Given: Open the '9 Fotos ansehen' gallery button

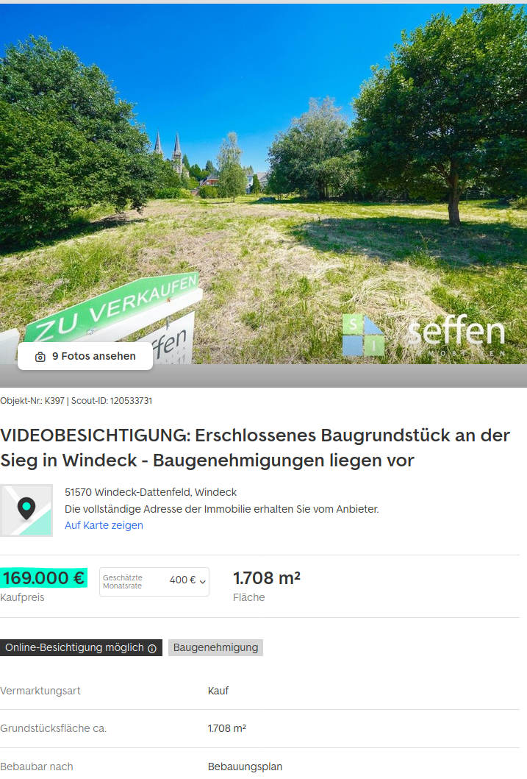Looking at the screenshot, I should point(85,356).
